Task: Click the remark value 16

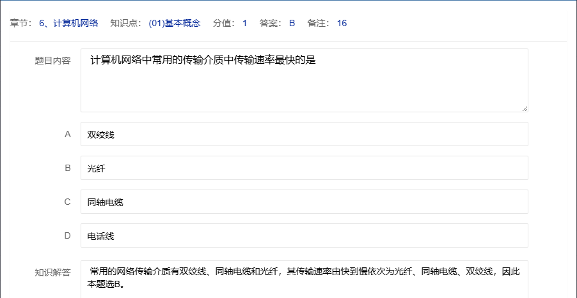Action: coord(342,24)
